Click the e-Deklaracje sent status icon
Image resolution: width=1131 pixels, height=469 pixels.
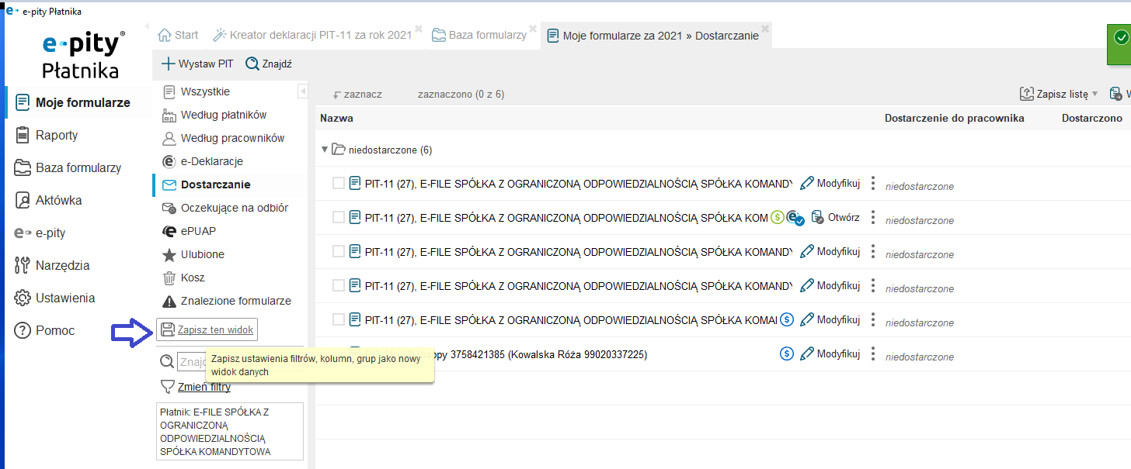tap(794, 218)
